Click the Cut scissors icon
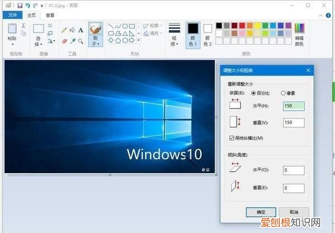The width and height of the screenshot is (335, 233). tap(23, 26)
